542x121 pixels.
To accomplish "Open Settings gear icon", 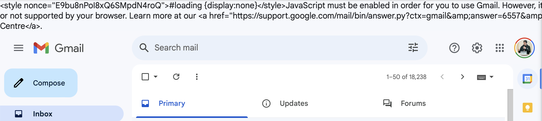I will click(477, 48).
